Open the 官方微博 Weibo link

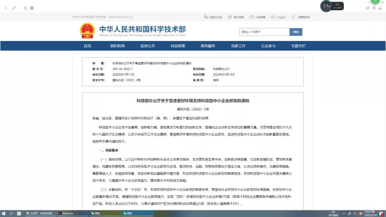[x=236, y=17]
